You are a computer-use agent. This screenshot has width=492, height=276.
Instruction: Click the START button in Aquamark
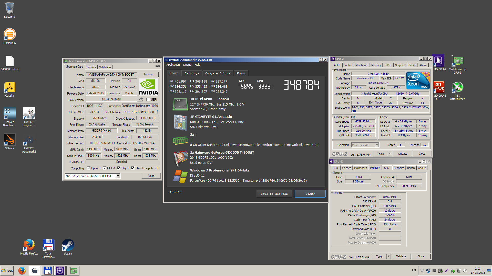[310, 194]
